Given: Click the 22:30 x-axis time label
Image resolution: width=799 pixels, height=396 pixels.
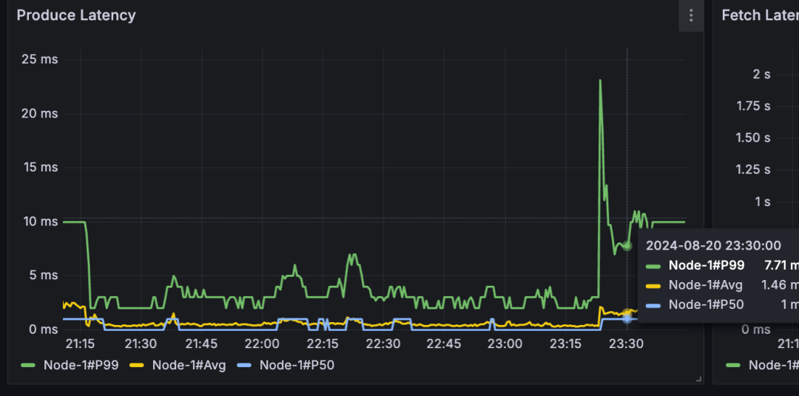Looking at the screenshot, I should point(384,344).
